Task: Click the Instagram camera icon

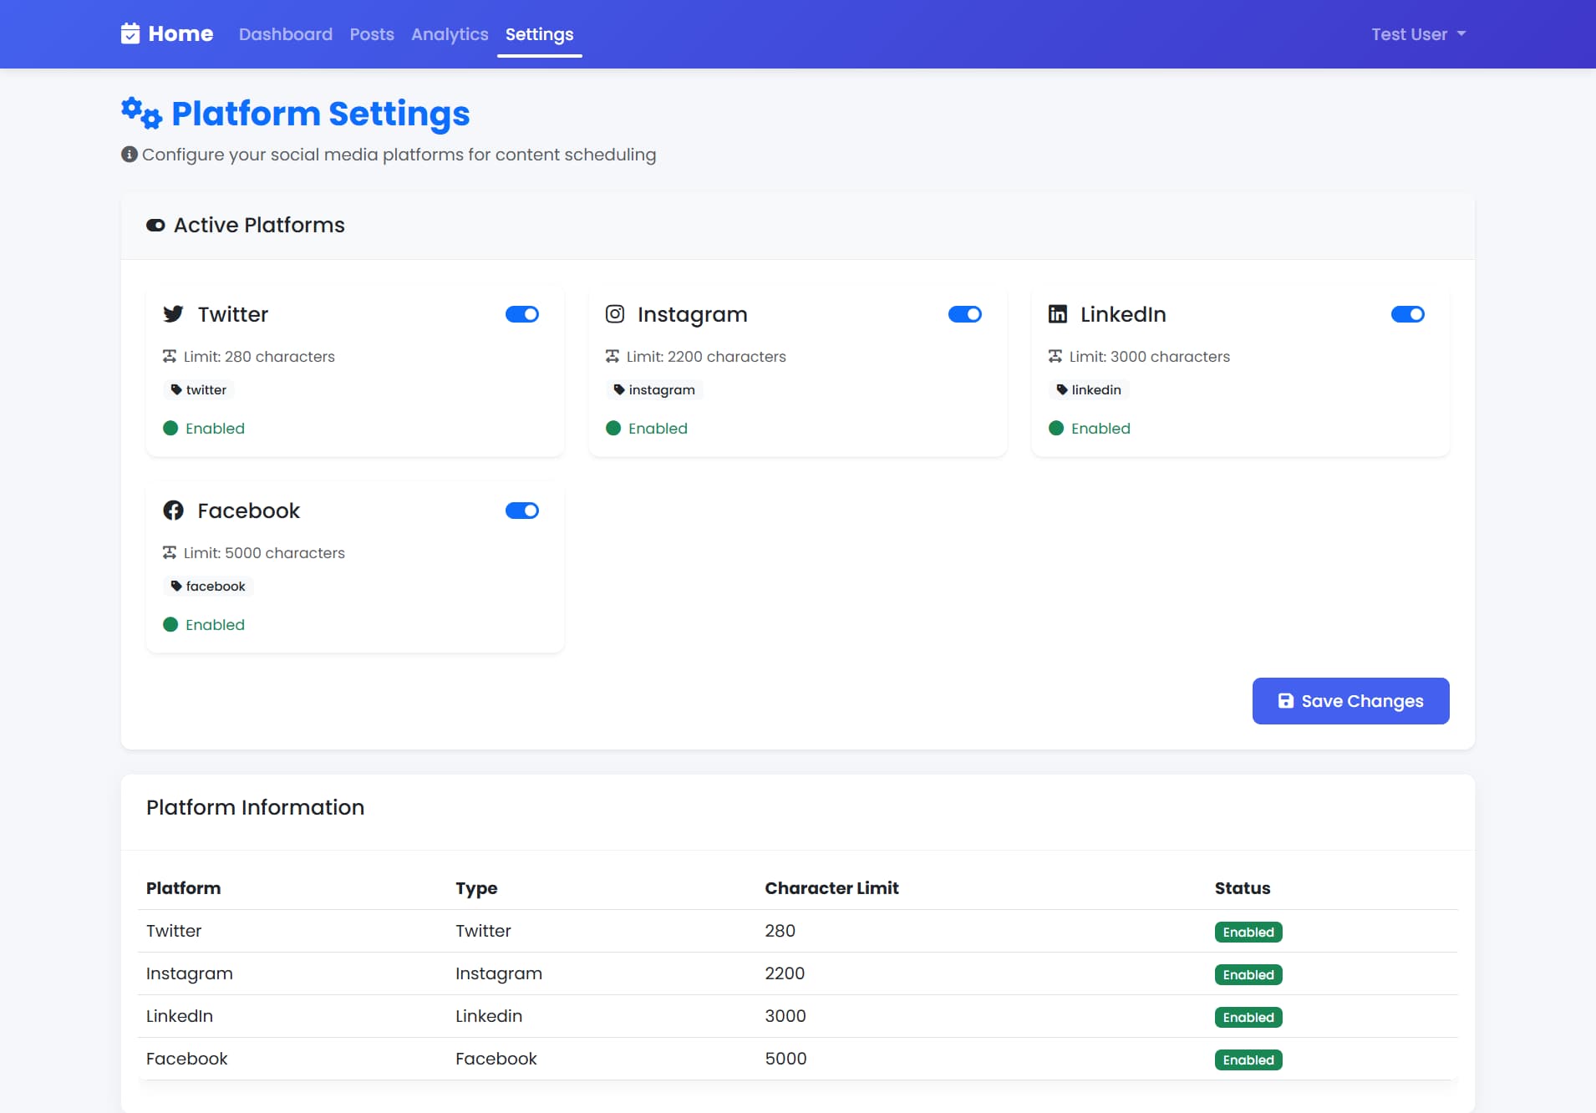Action: pyautogui.click(x=615, y=314)
